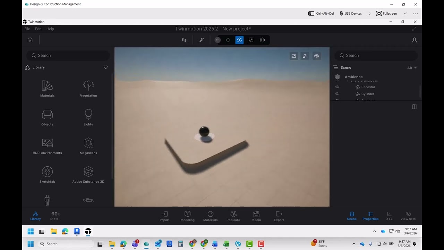
Task: Open the View sets panel
Action: point(408,216)
